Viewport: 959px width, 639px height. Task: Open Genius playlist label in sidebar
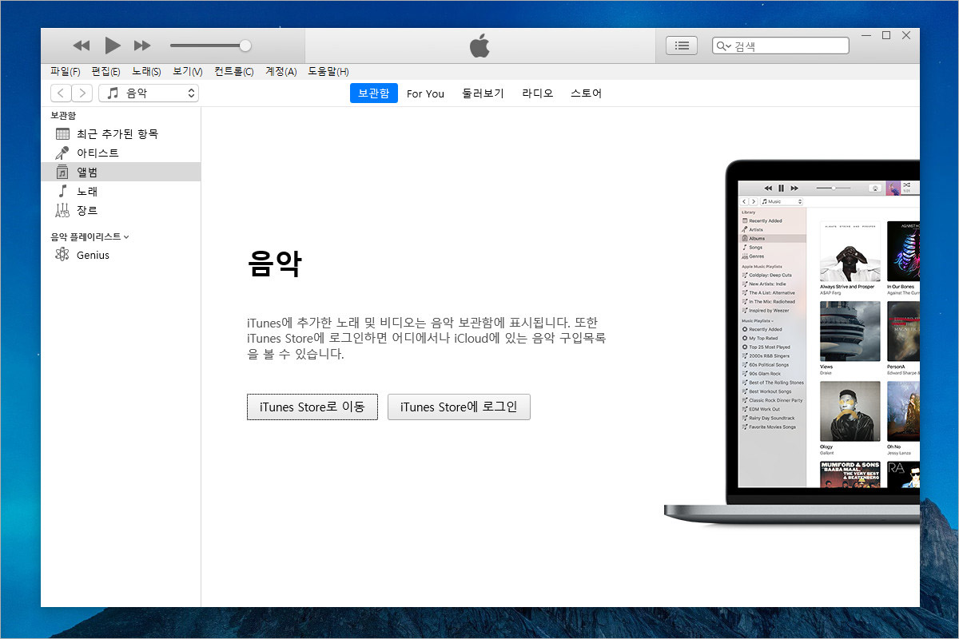click(x=93, y=256)
